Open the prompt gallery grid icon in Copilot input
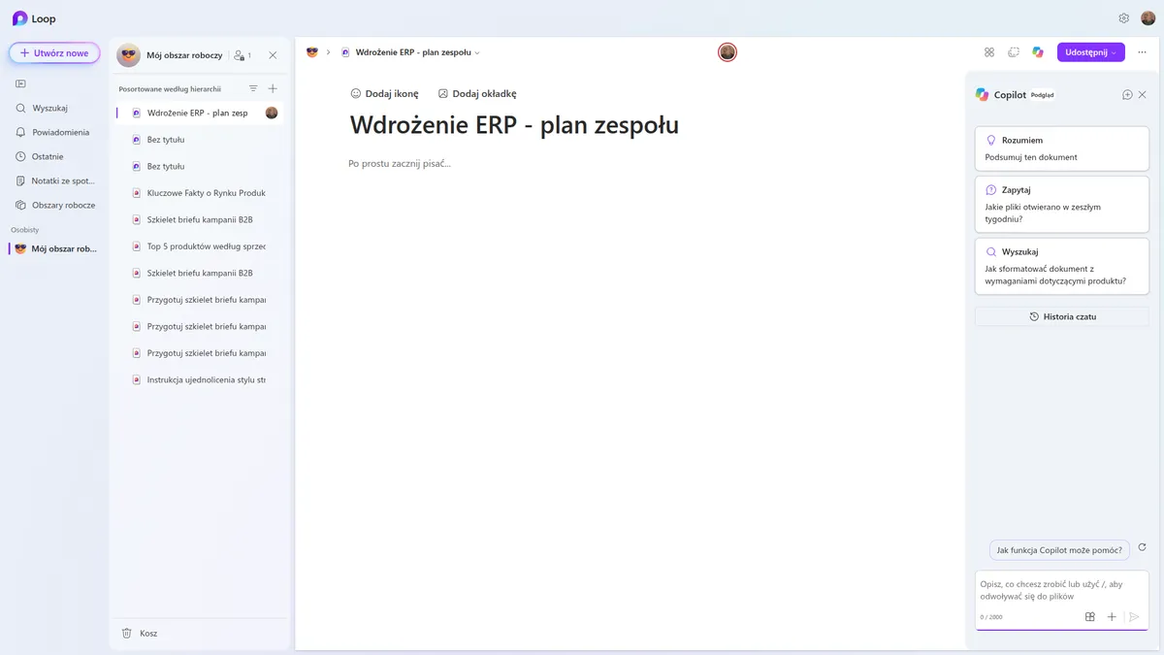 [1090, 617]
